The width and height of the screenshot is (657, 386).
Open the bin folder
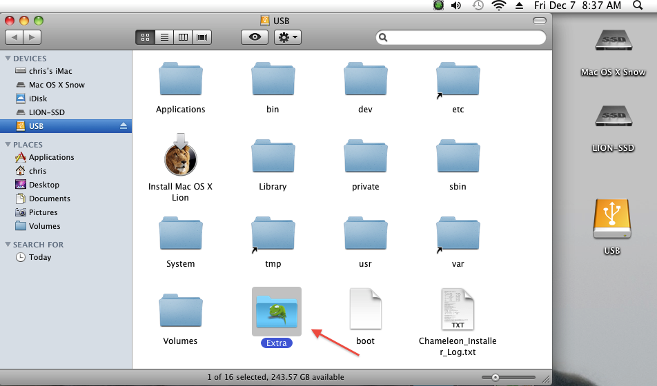coord(273,79)
